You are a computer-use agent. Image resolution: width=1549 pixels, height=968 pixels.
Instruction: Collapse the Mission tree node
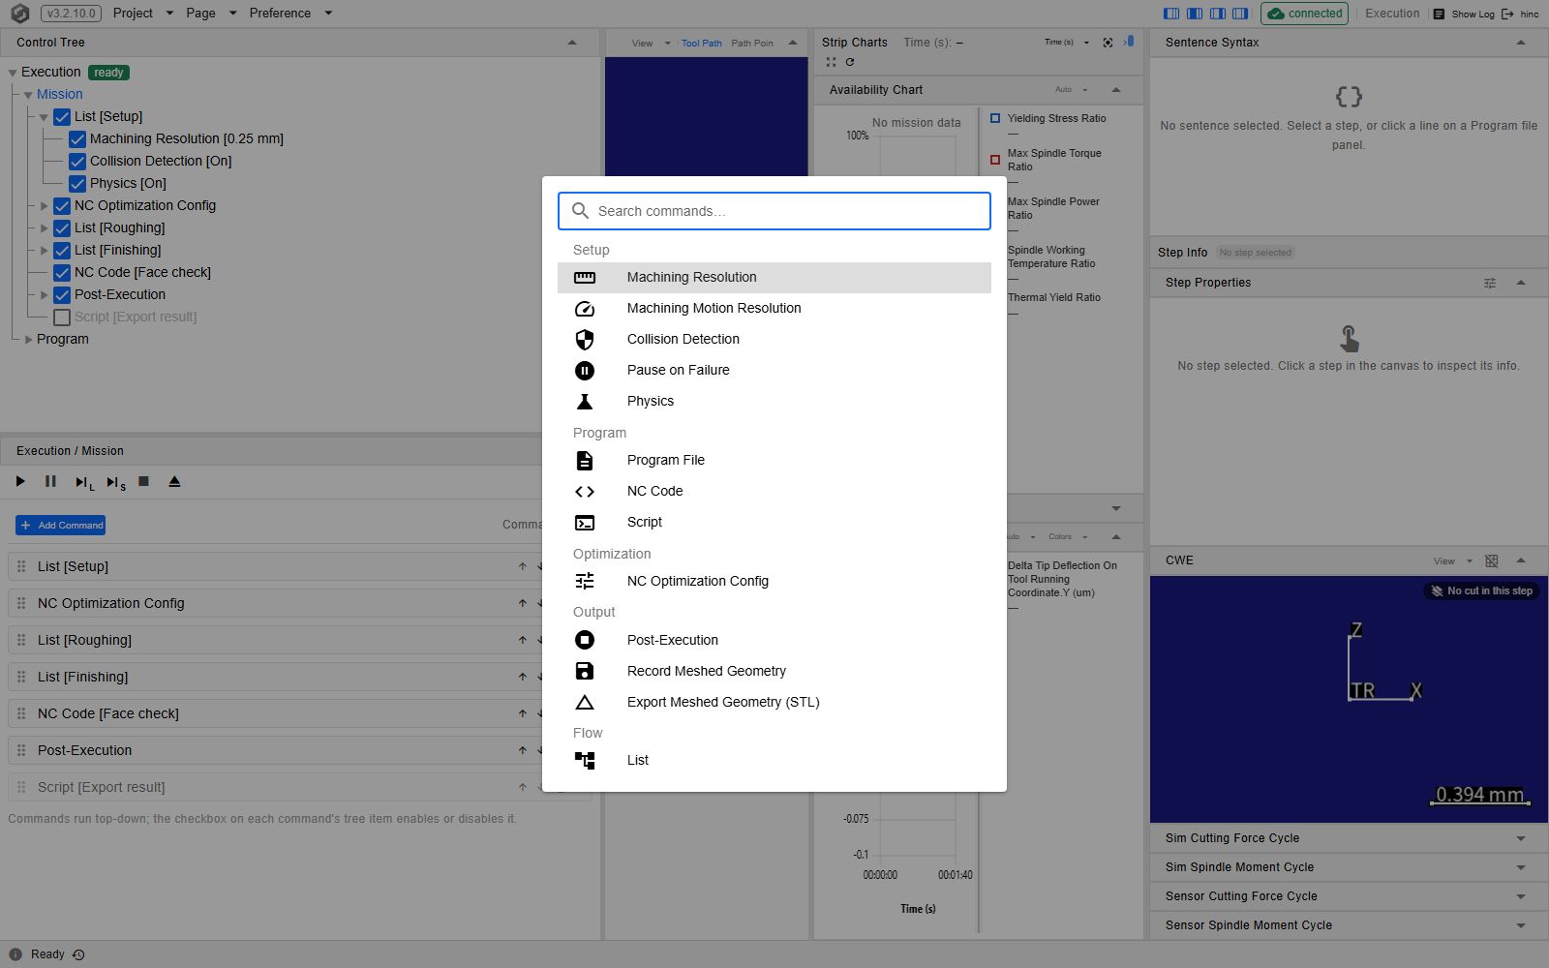(28, 95)
